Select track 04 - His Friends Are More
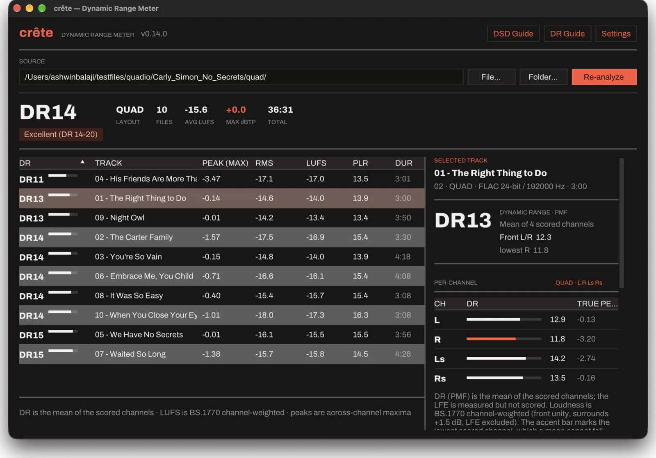This screenshot has width=656, height=458. pyautogui.click(x=222, y=179)
